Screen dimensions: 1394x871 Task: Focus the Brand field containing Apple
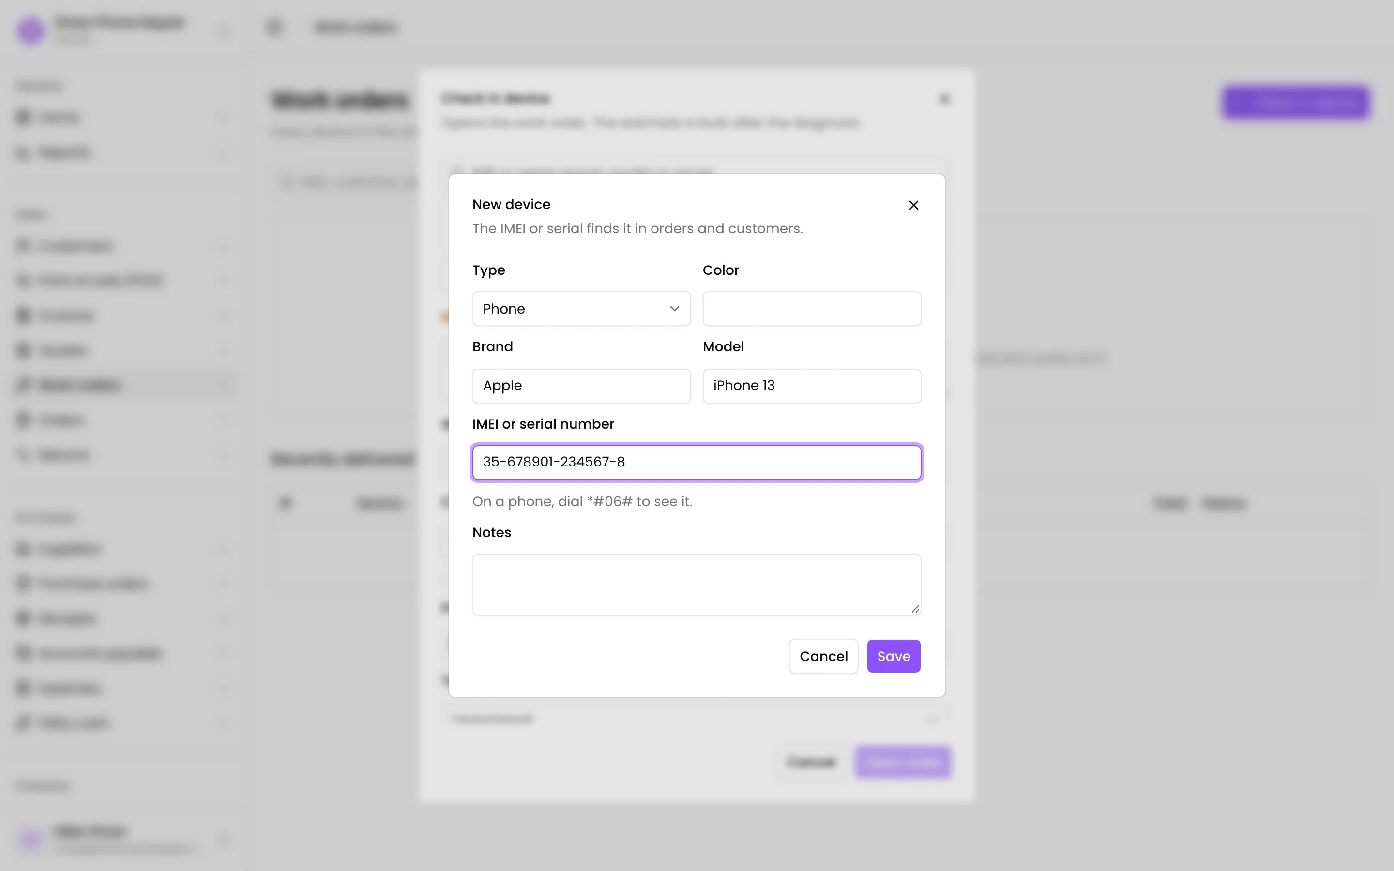coord(581,385)
